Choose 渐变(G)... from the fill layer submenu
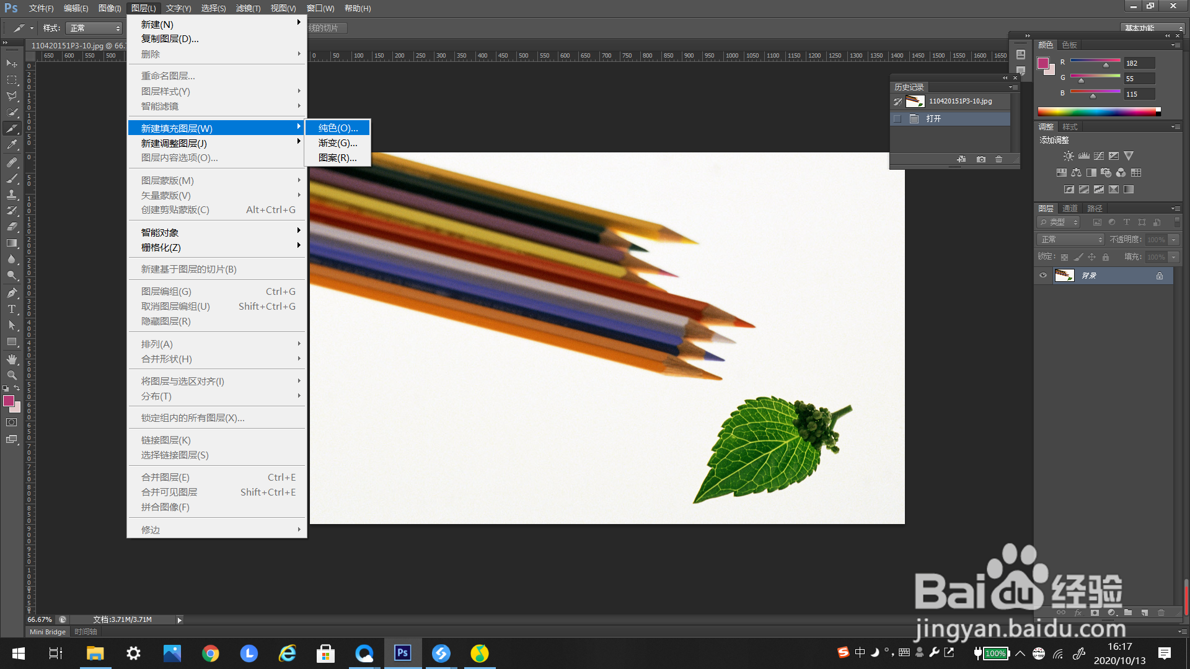The height and width of the screenshot is (669, 1190). click(x=338, y=143)
